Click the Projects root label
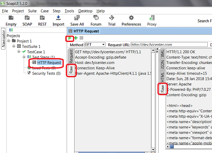Viewport: 212px width, 153px height. coord(13,36)
